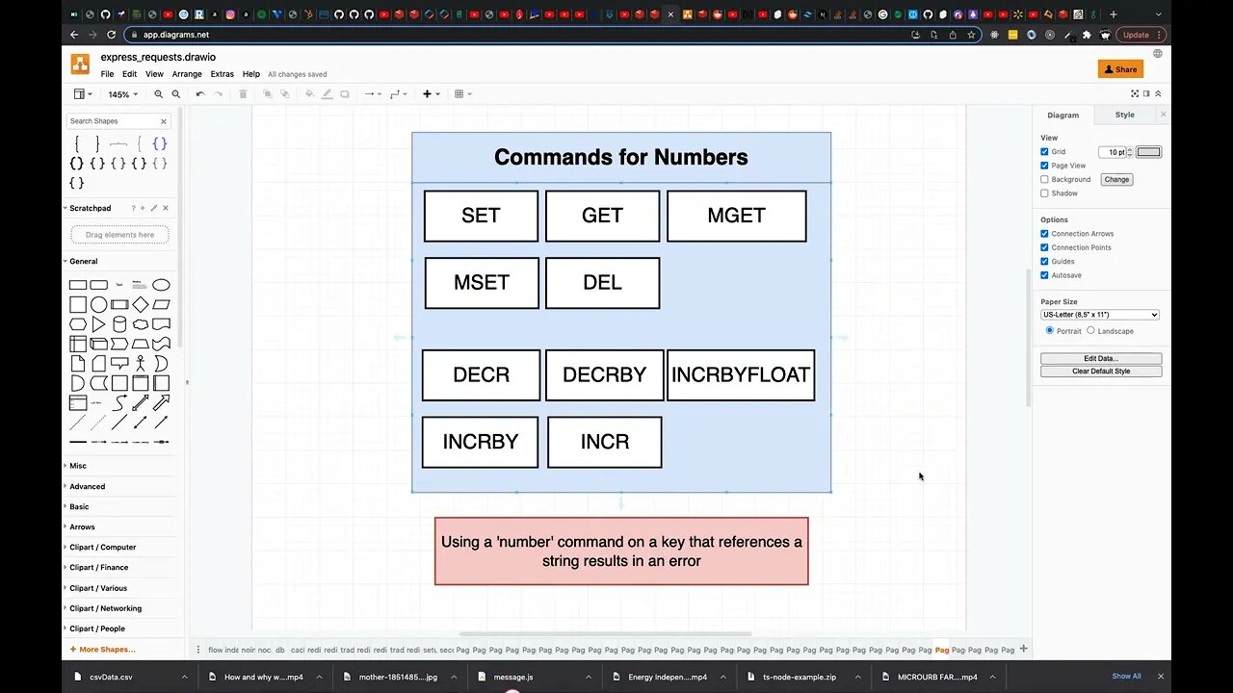
Task: Switch to the Diagram tab
Action: pyautogui.click(x=1063, y=115)
